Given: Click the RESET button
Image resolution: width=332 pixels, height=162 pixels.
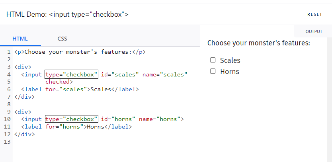Looking at the screenshot, I should click(314, 14).
